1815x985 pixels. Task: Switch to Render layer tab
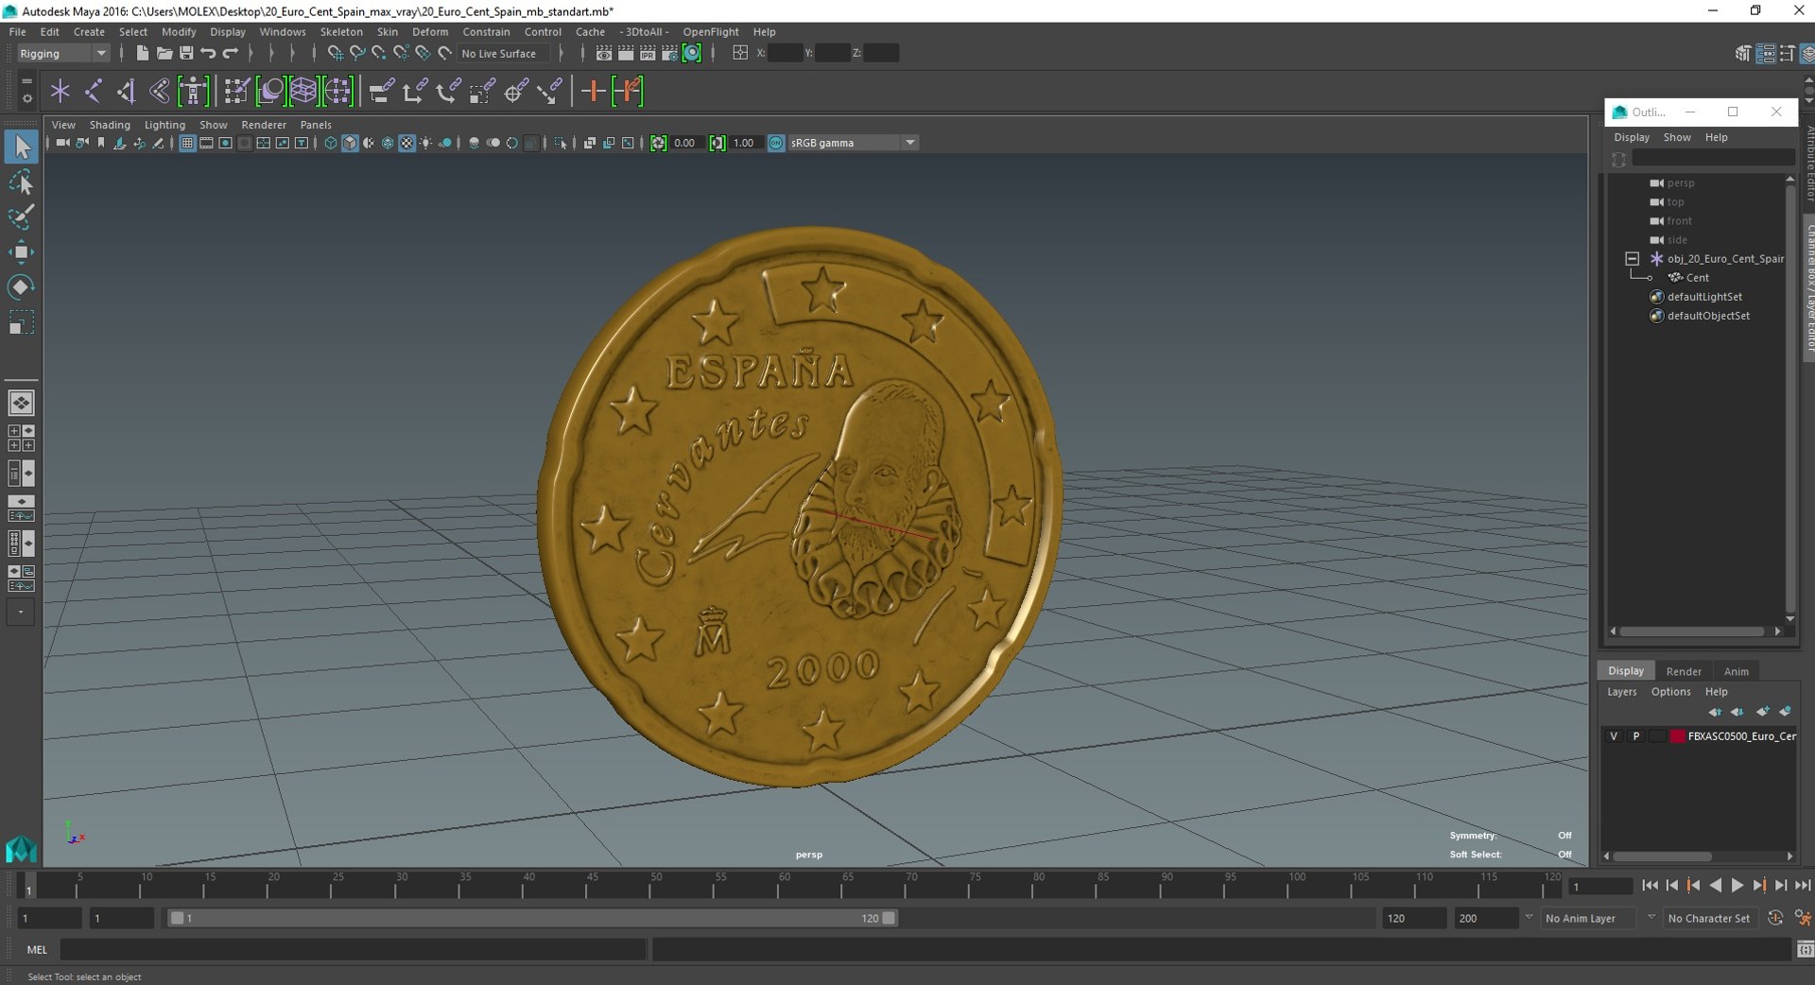click(1684, 671)
